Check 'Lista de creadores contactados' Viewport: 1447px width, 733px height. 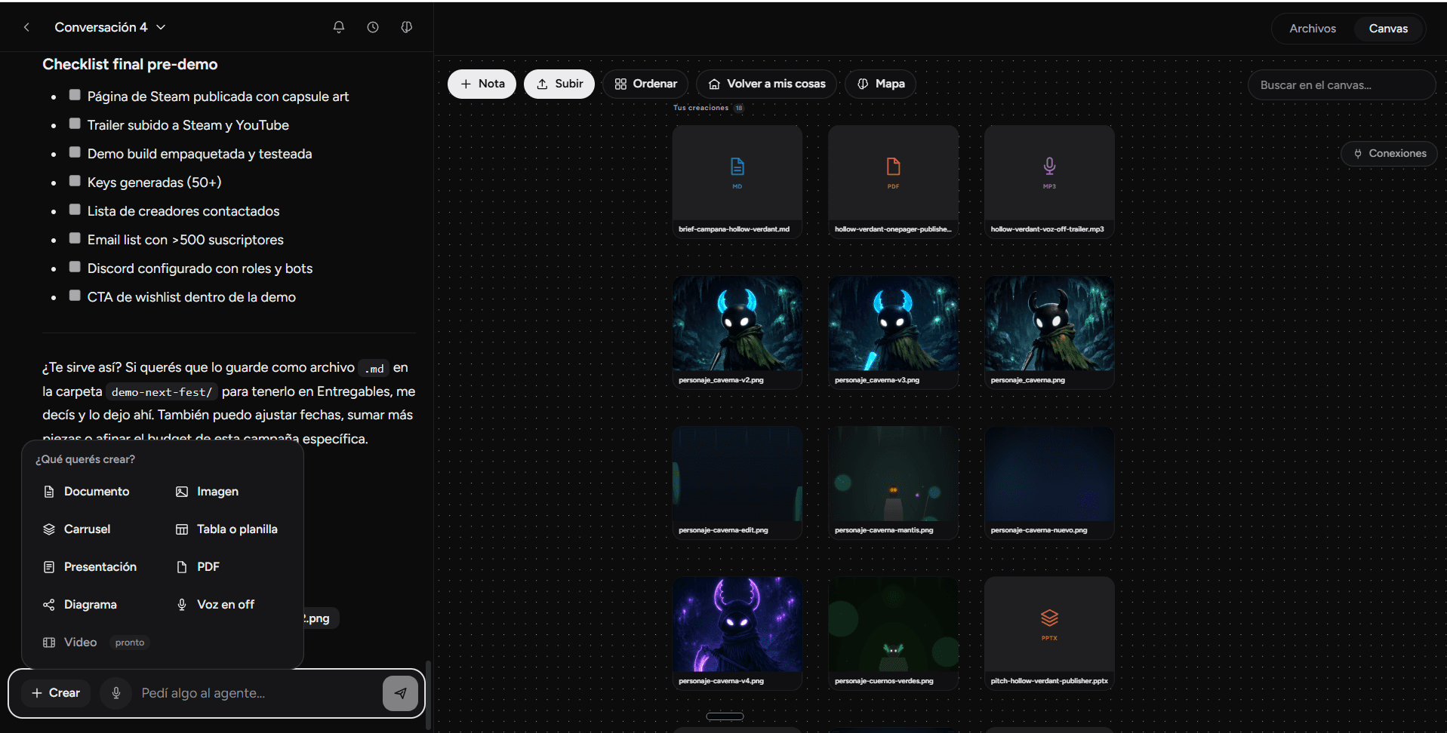tap(75, 210)
